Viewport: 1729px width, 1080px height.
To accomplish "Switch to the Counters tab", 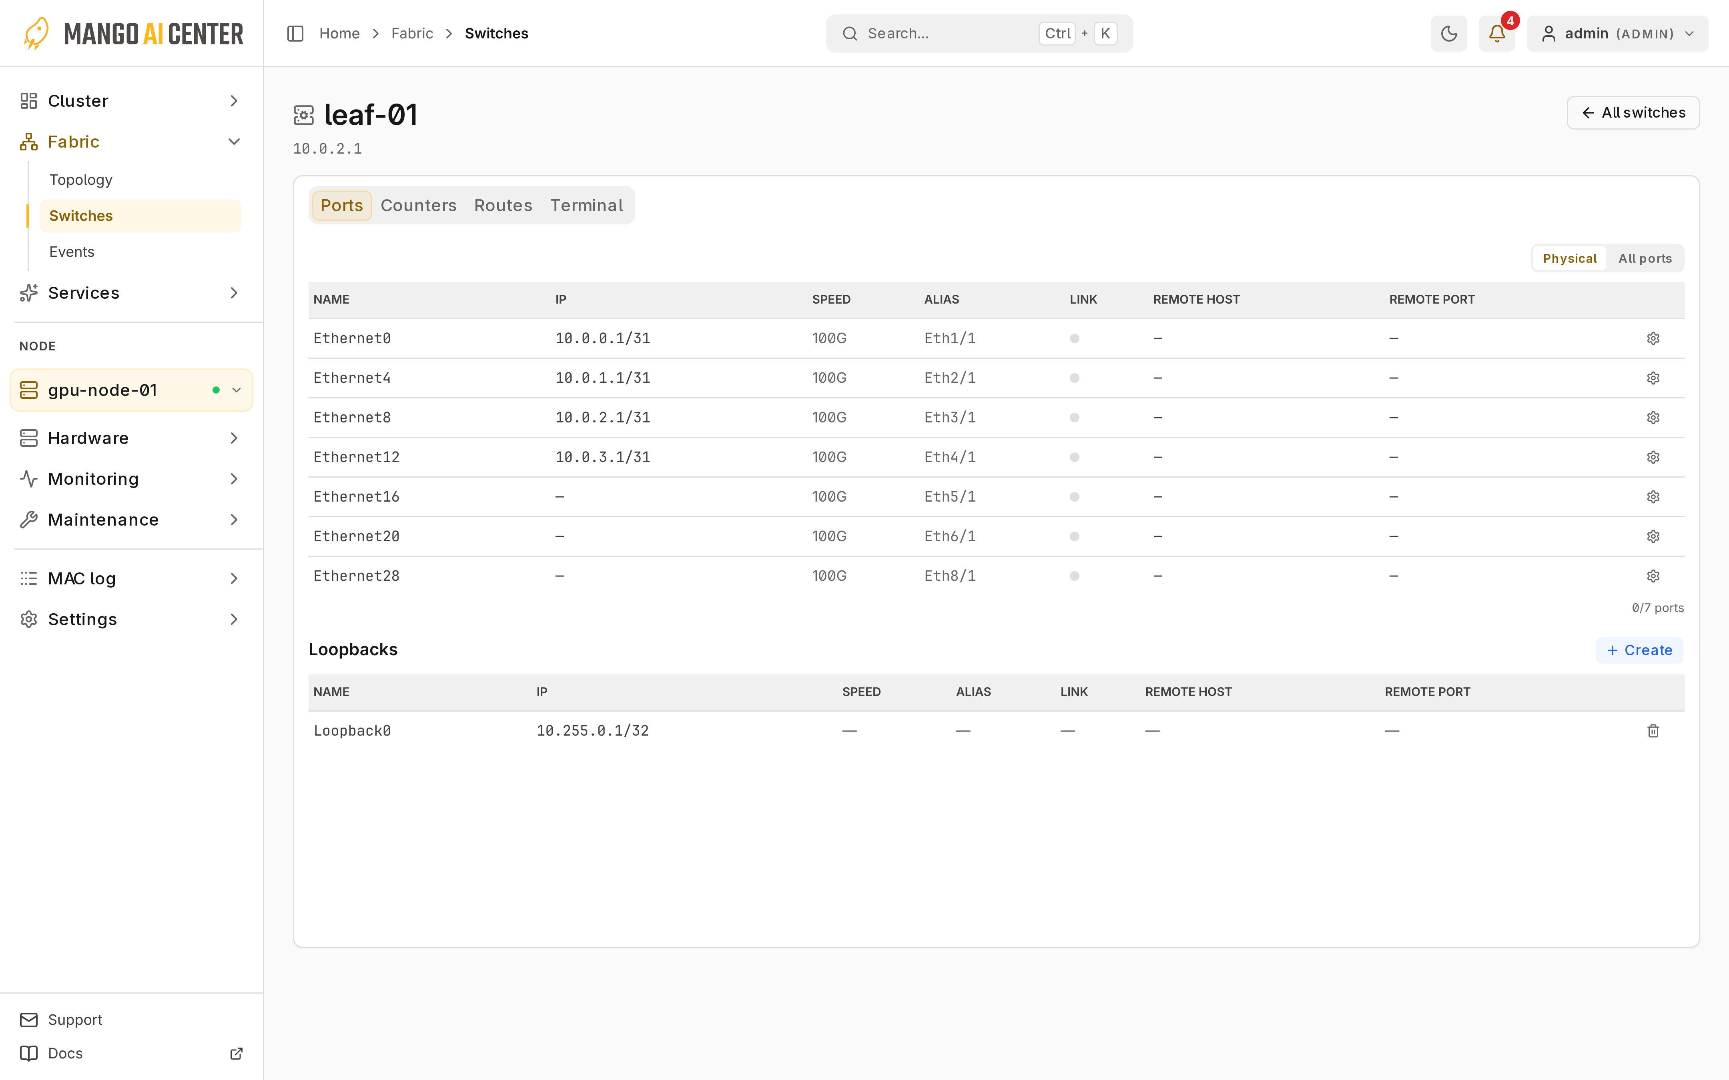I will pos(419,206).
